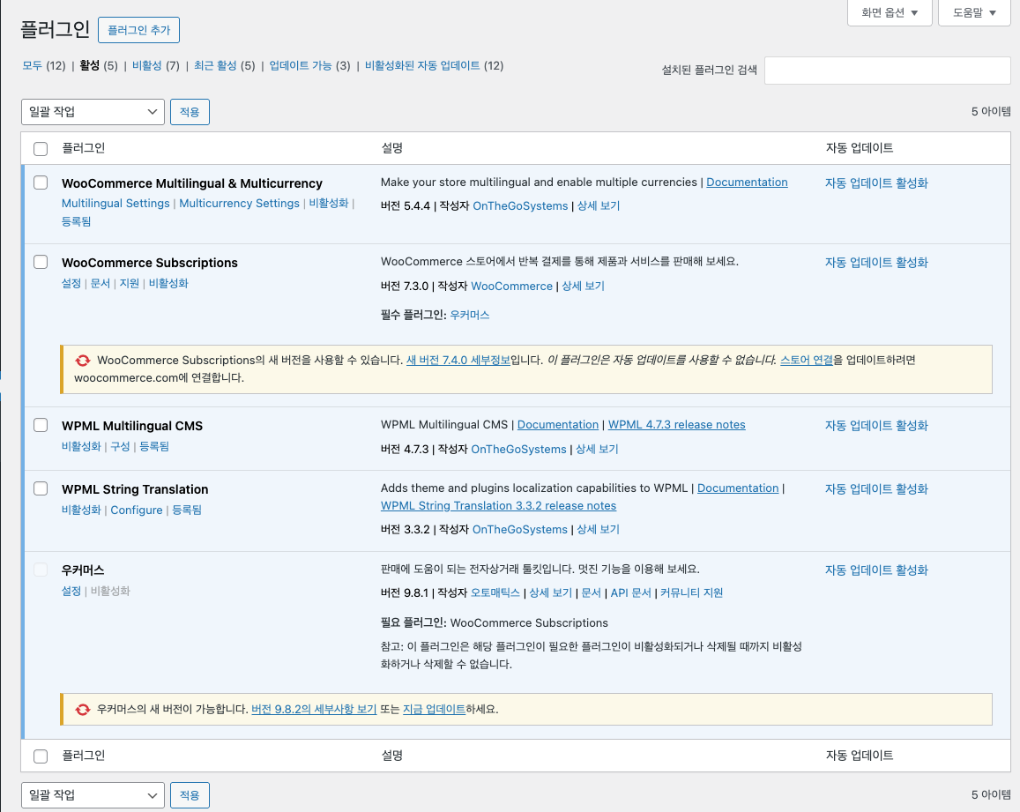Open 커뮤니티 지원 link for 우커머스
Viewport: 1020px width, 812px height.
coord(691,592)
